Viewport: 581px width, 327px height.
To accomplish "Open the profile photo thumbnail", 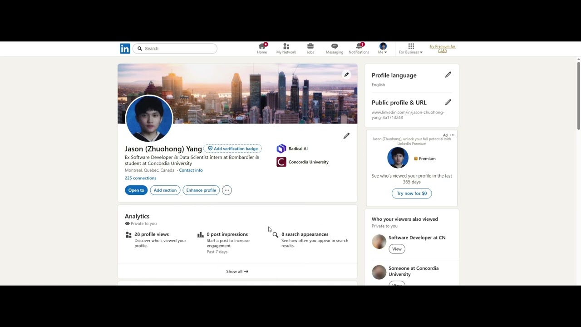I will pyautogui.click(x=149, y=119).
